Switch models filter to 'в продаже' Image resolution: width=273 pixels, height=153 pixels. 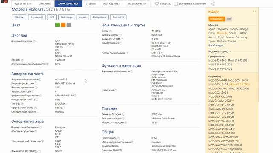click(x=216, y=19)
